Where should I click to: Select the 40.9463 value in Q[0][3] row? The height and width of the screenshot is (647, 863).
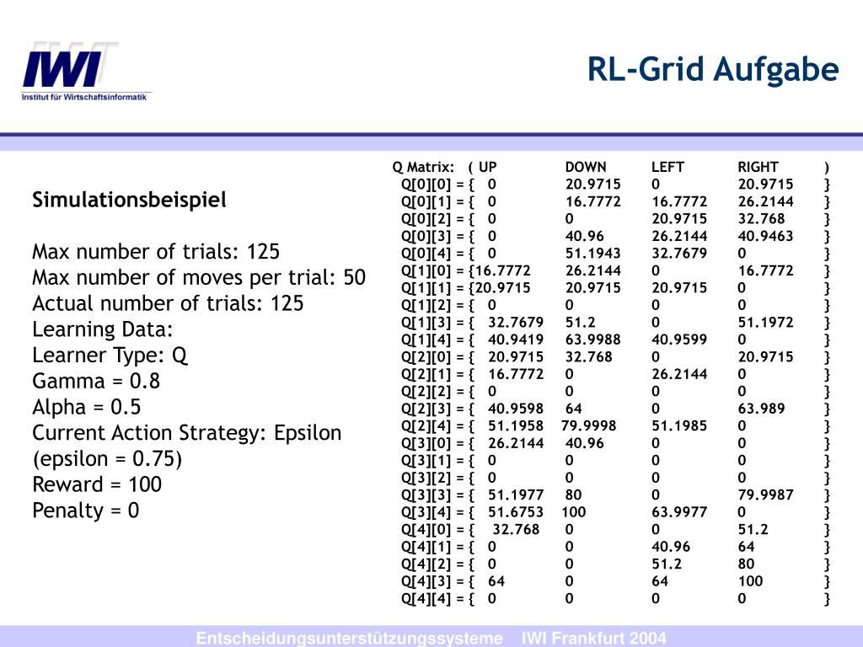(765, 236)
